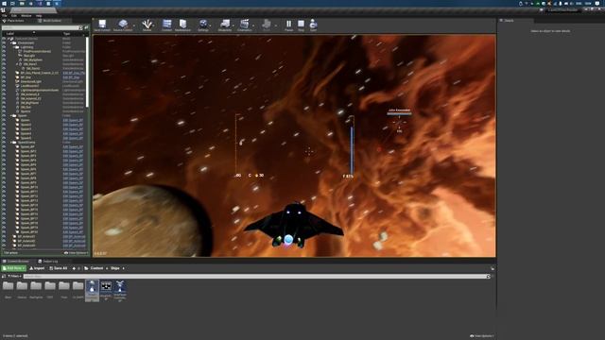Open the Window menu
This screenshot has width=605, height=340.
(26, 16)
